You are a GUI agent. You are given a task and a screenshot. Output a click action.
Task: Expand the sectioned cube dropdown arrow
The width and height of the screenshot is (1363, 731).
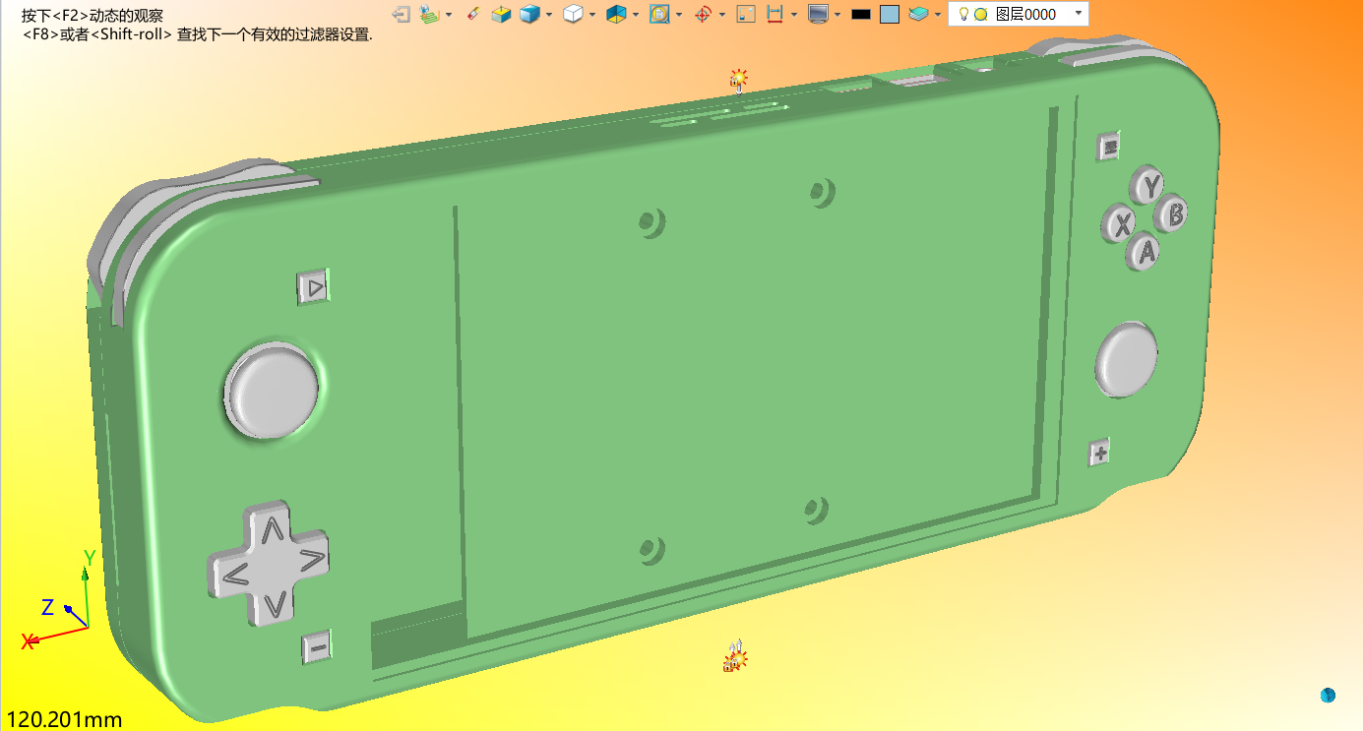[636, 15]
